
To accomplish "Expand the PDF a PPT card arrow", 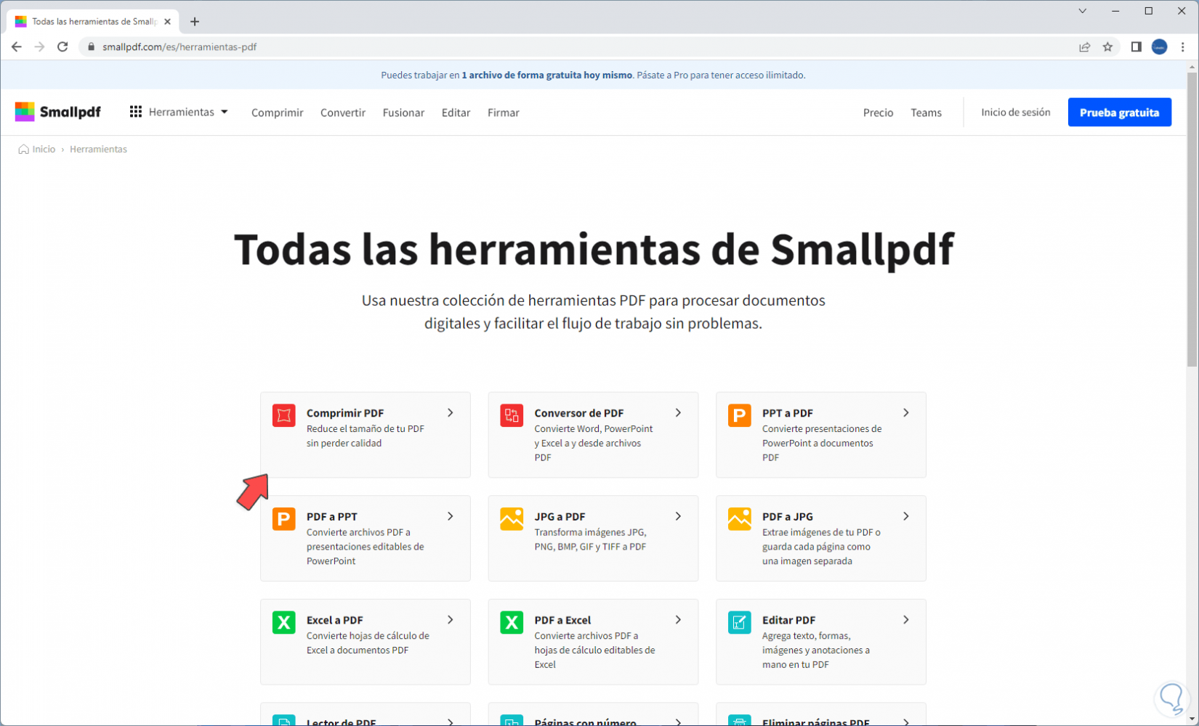I will click(x=451, y=516).
